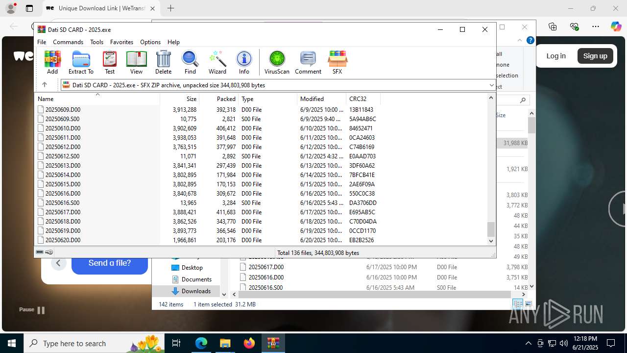Sort file list by Modified column
The height and width of the screenshot is (353, 627).
[322, 99]
